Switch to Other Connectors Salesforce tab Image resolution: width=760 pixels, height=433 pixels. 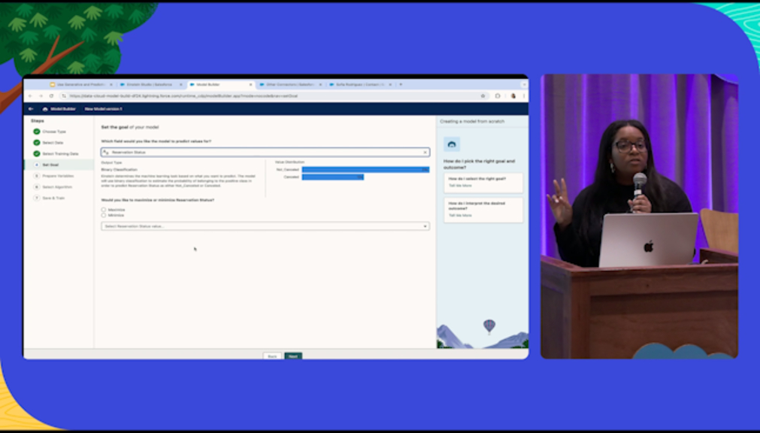pos(290,84)
